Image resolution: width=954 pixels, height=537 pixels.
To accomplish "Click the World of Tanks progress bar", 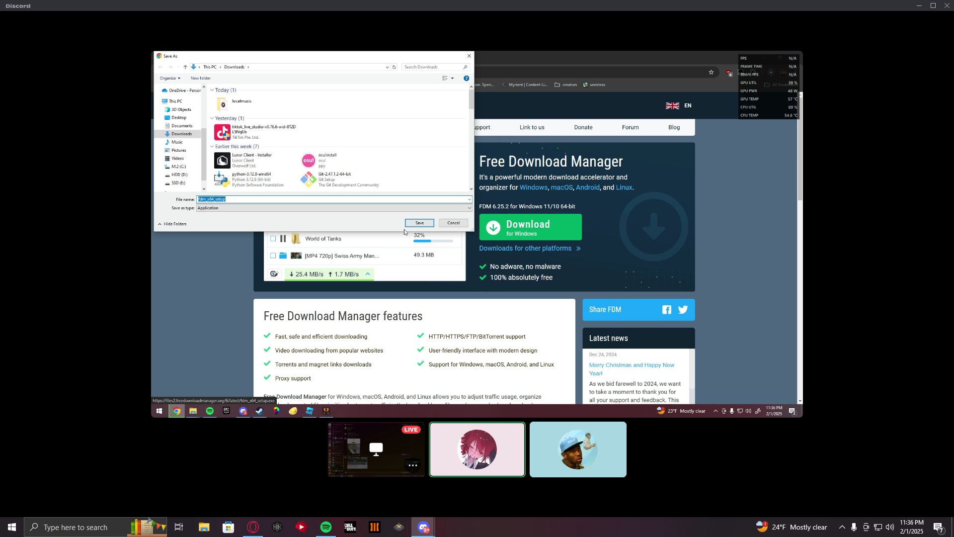I will (x=433, y=241).
